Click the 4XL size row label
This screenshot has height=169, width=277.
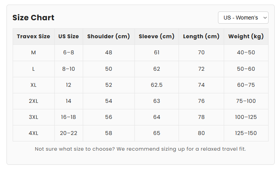tap(33, 133)
